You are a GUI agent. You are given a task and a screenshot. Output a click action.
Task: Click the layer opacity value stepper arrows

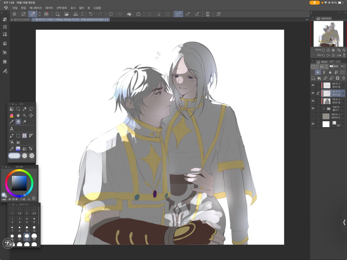click(345, 67)
